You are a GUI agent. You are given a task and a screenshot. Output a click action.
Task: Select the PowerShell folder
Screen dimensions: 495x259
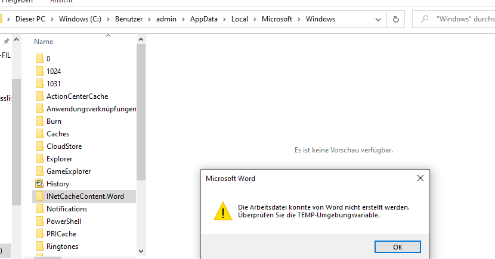click(x=64, y=221)
